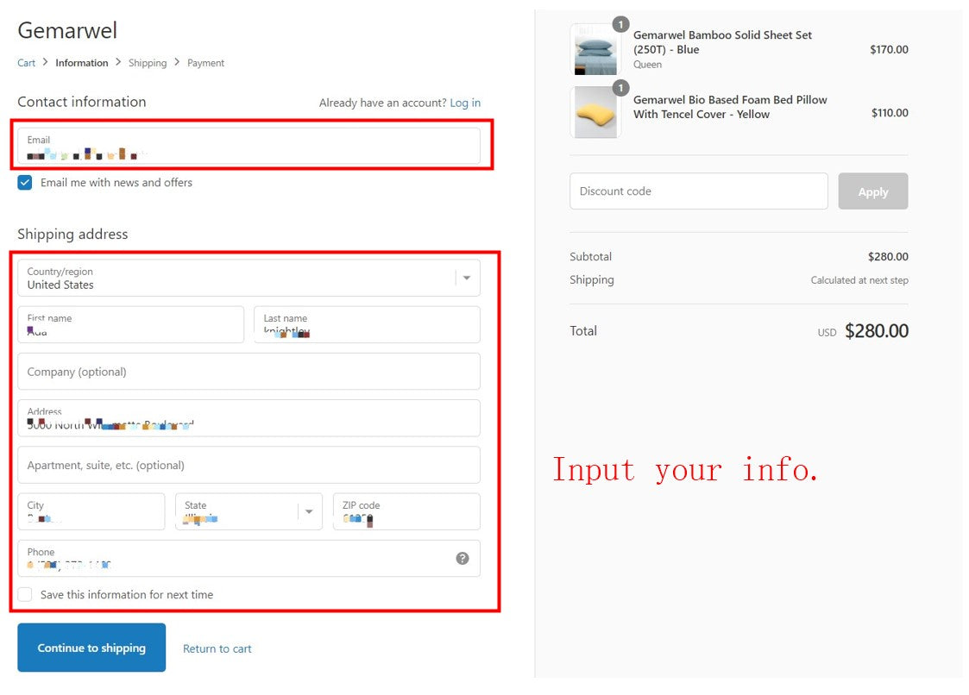Image resolution: width=969 pixels, height=695 pixels.
Task: Enable 'Save this information for next time'
Action: click(25, 595)
